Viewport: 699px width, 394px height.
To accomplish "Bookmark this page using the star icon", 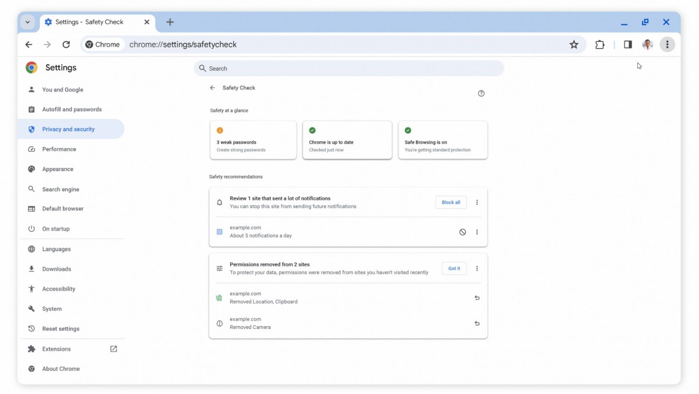I will (x=574, y=44).
